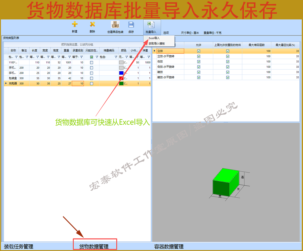Viewport: 303px width, 251px height.
Task: Switch to 货物数据管理 tab
Action: point(94,246)
